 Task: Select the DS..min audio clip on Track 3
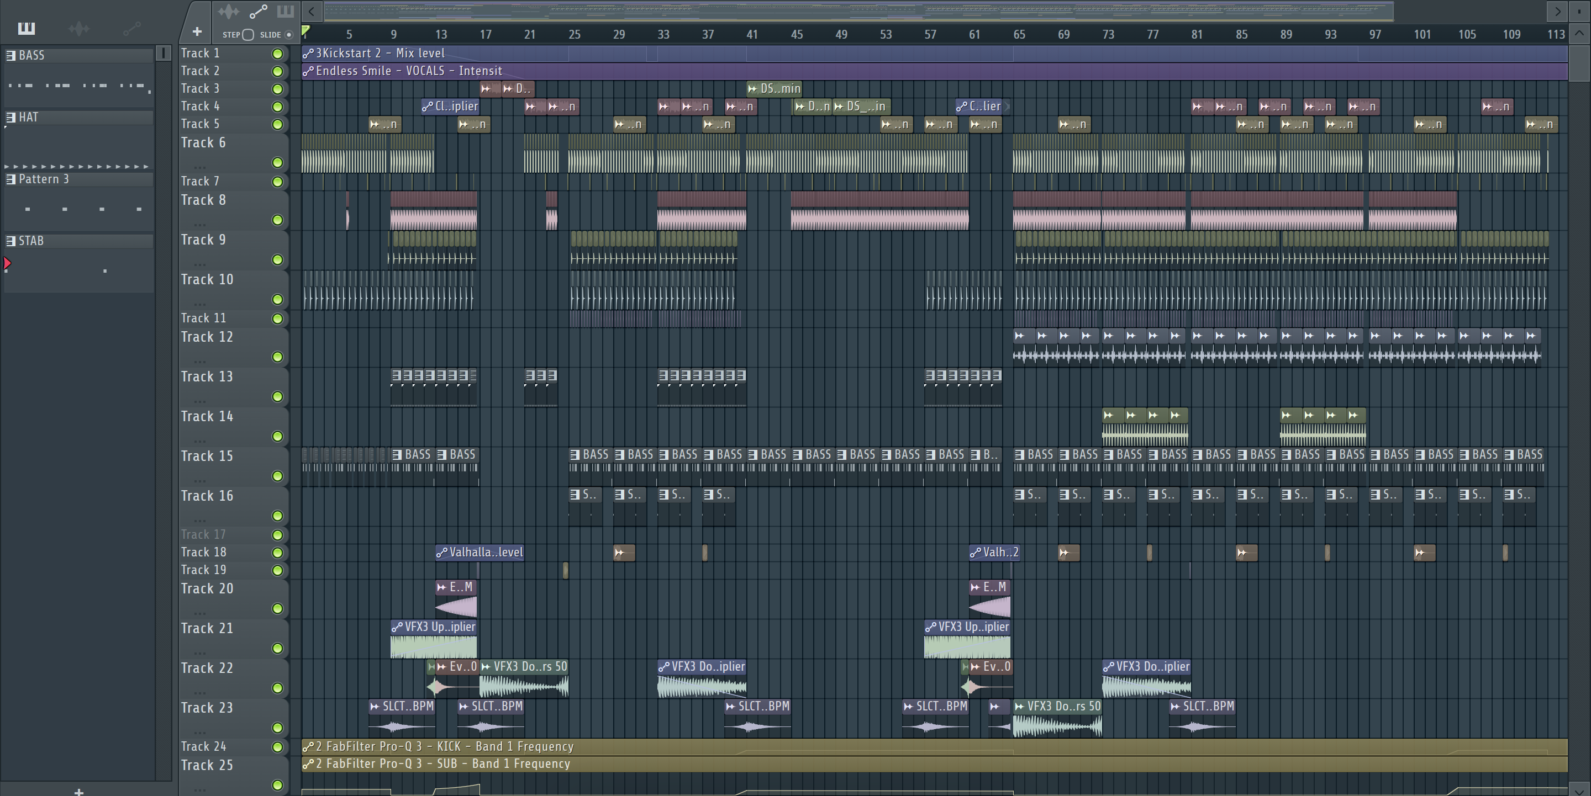coord(775,88)
